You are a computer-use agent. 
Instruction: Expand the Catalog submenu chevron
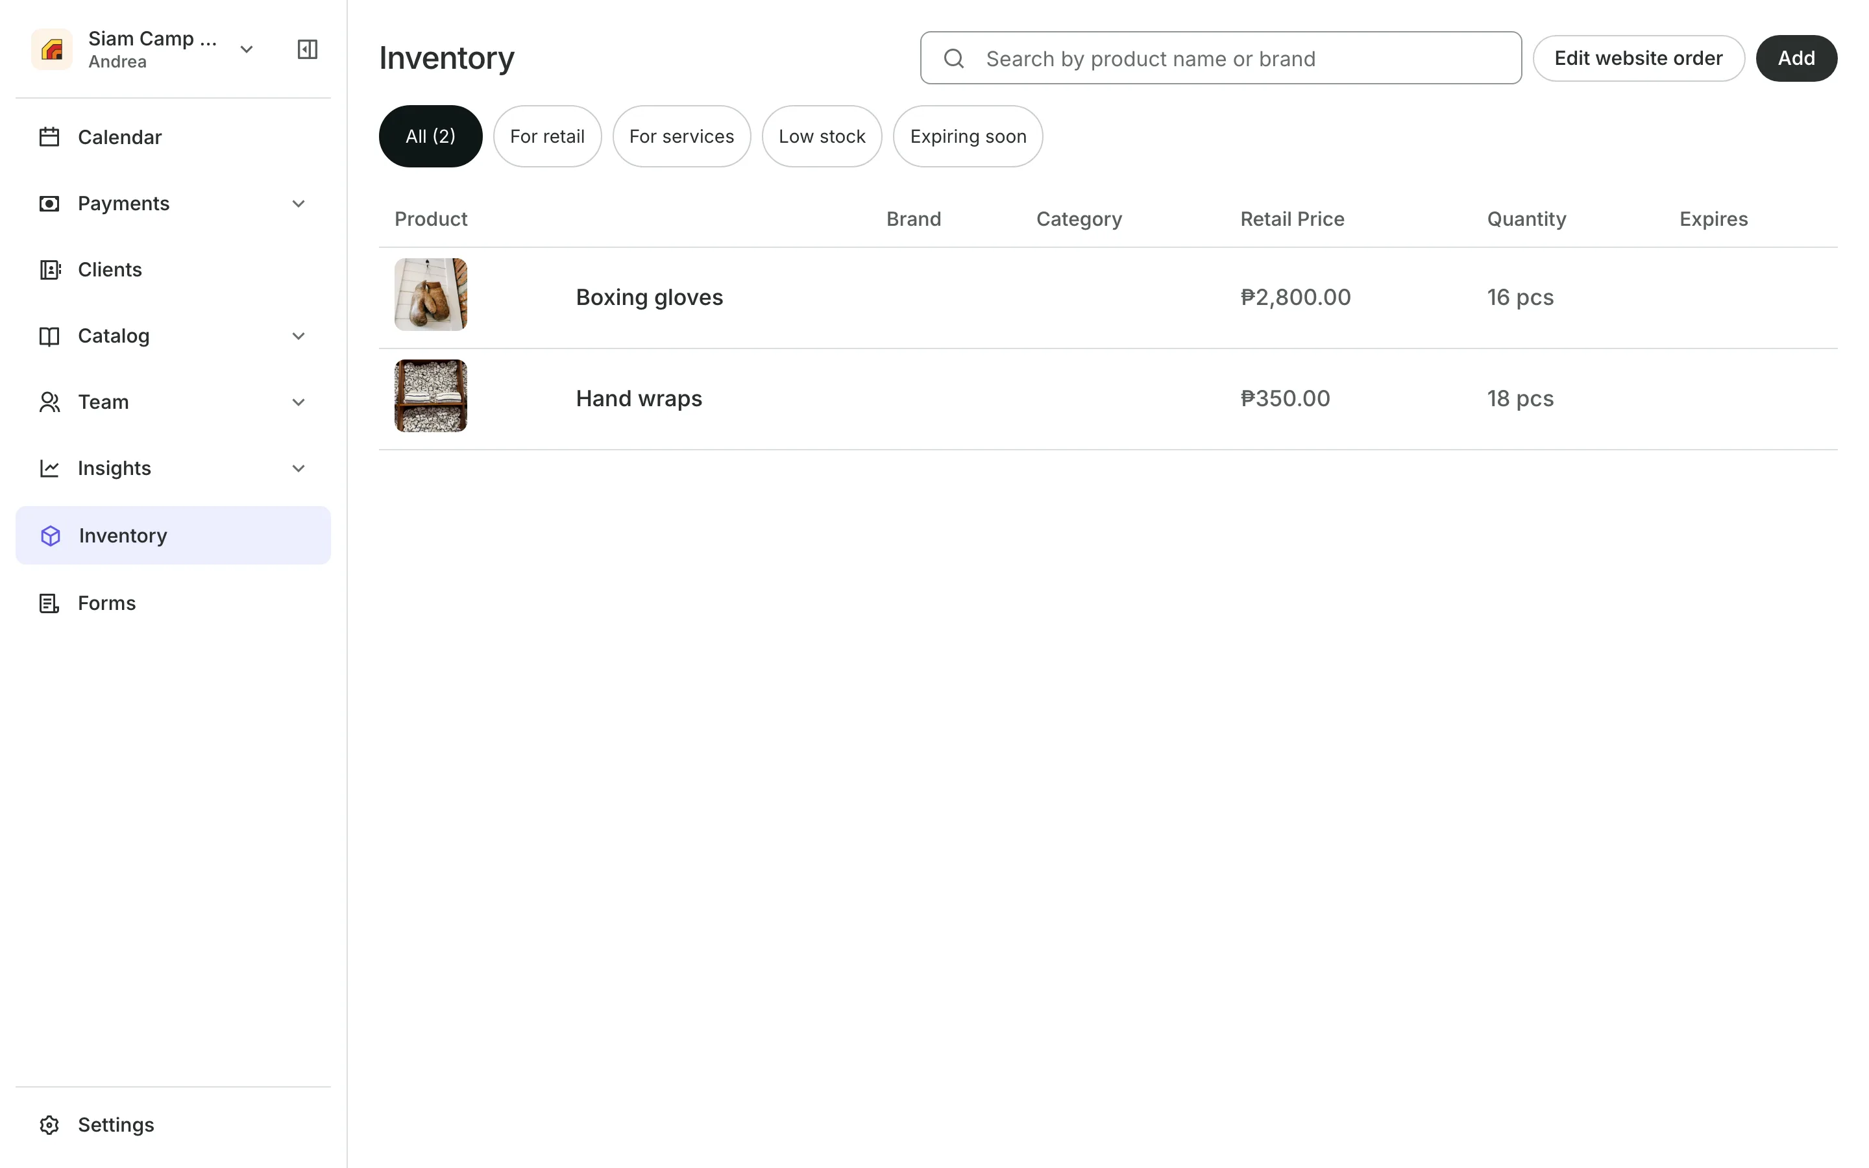pyautogui.click(x=298, y=336)
